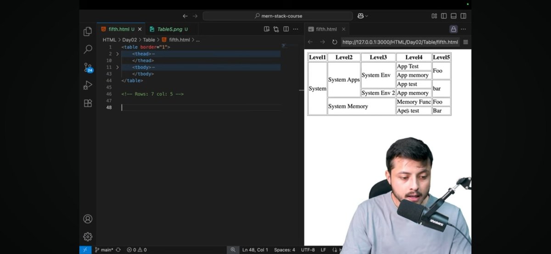Click the Level3 header cell in preview
This screenshot has height=254, width=551.
click(378, 57)
